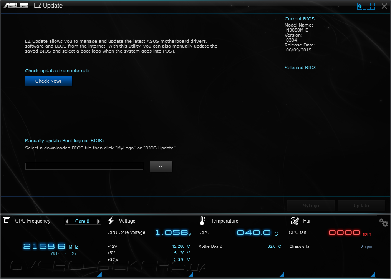Expand the Fan panel corner triangle
This screenshot has height=279, width=391.
(373, 274)
